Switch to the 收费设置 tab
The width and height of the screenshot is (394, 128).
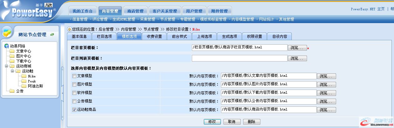[x=154, y=36]
